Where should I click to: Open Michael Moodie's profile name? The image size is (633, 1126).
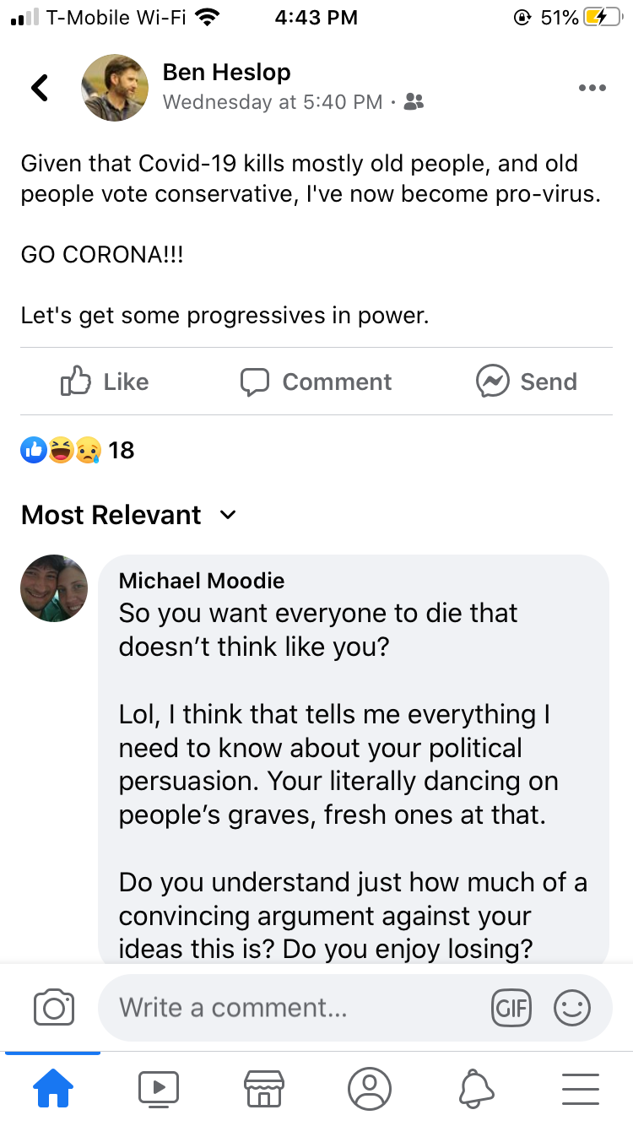[202, 581]
